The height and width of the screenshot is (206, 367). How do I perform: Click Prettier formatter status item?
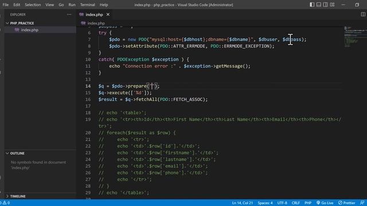tap(346, 203)
